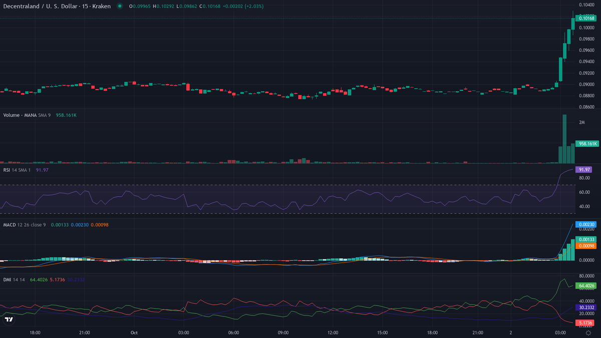Click DMI legend value 30.2332
The height and width of the screenshot is (338, 601).
click(76, 279)
